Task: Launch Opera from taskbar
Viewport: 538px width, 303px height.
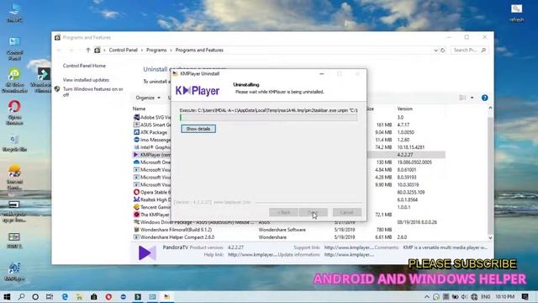Action: (108, 296)
